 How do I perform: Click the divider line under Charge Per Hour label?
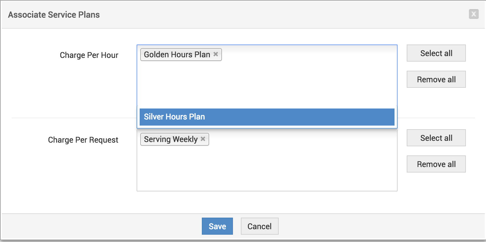[73, 118]
